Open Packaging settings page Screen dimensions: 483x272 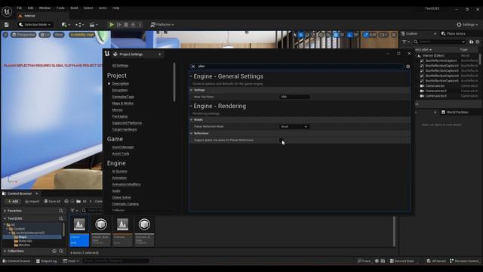coord(120,116)
